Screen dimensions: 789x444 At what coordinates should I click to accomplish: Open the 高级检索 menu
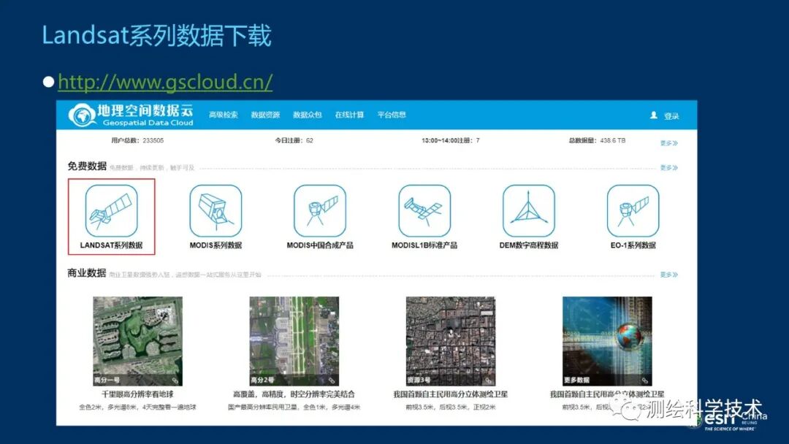(x=224, y=115)
